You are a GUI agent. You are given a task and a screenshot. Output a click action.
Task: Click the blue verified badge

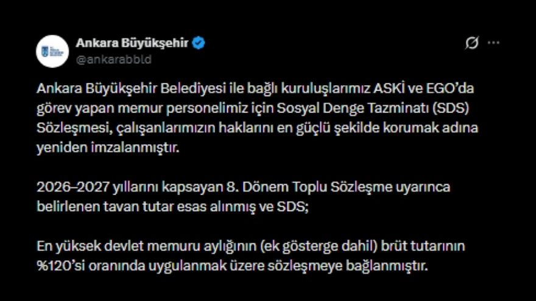(199, 43)
